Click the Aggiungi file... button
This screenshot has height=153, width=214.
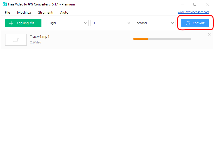coord(23,23)
